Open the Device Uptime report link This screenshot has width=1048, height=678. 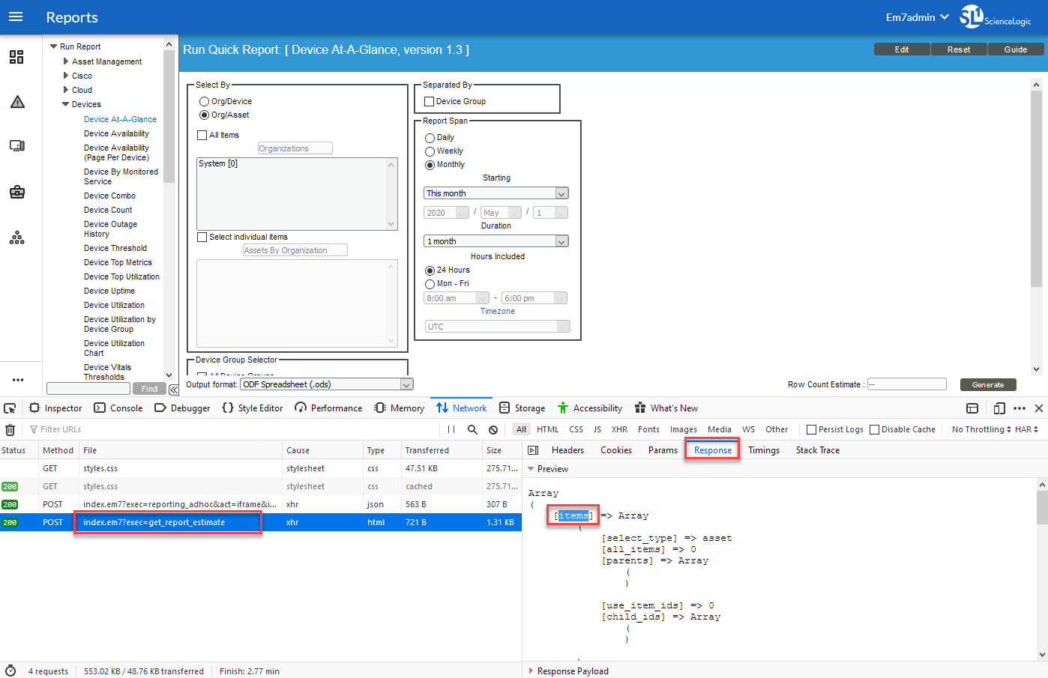click(x=109, y=291)
